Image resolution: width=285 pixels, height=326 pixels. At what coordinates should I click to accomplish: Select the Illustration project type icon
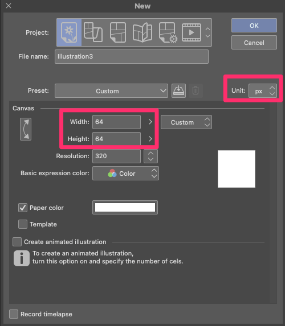pos(69,32)
